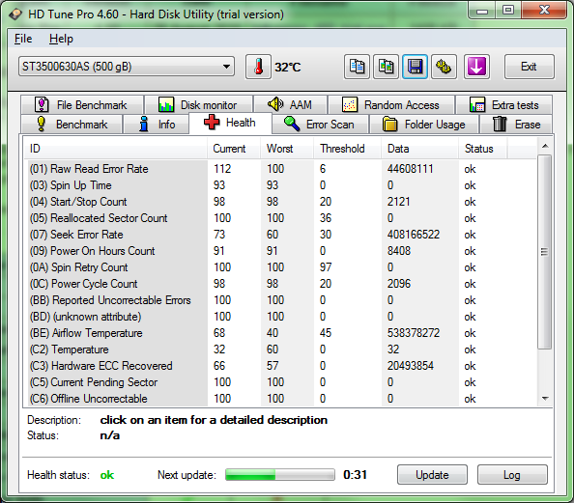The width and height of the screenshot is (574, 503).
Task: Click the HD Tune title bar icon
Action: tap(15, 14)
